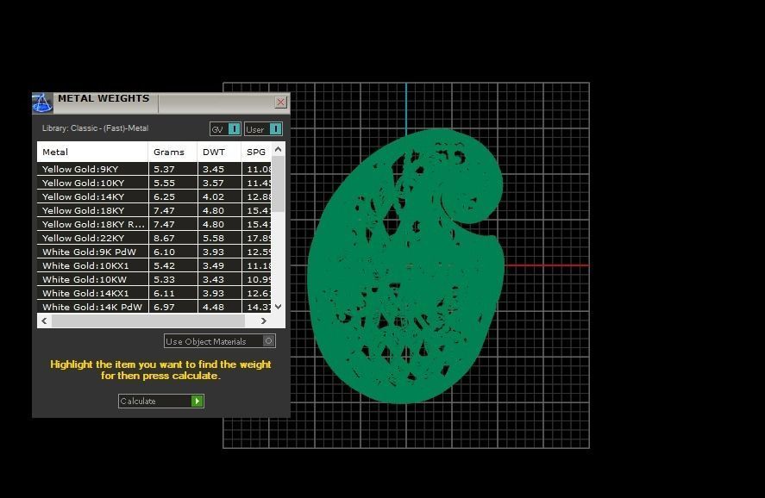The width and height of the screenshot is (765, 498).
Task: Click the 5.37 grams value
Action: pyautogui.click(x=164, y=169)
